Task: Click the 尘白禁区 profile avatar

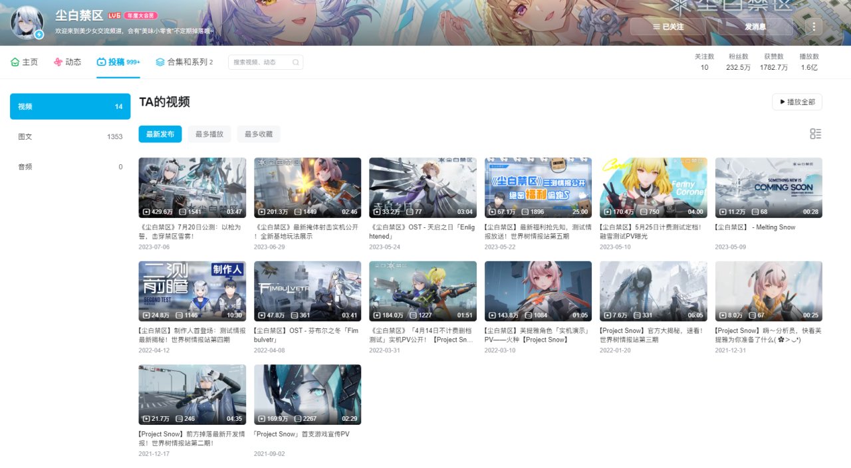Action: coord(27,23)
